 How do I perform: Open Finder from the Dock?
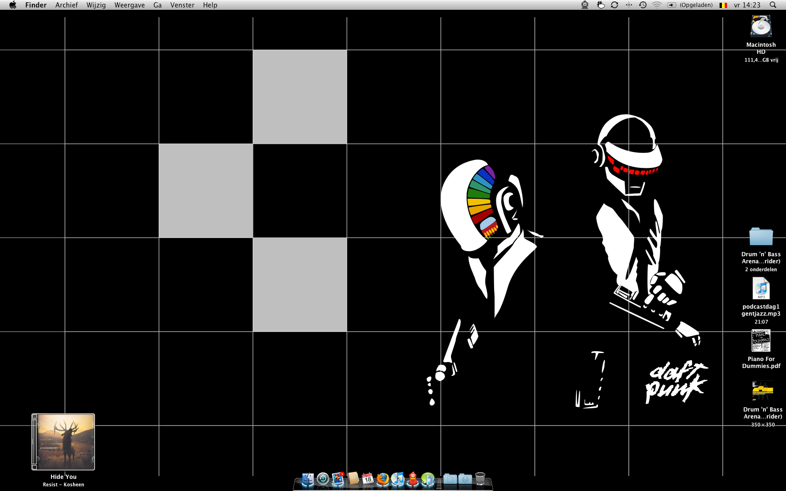308,479
